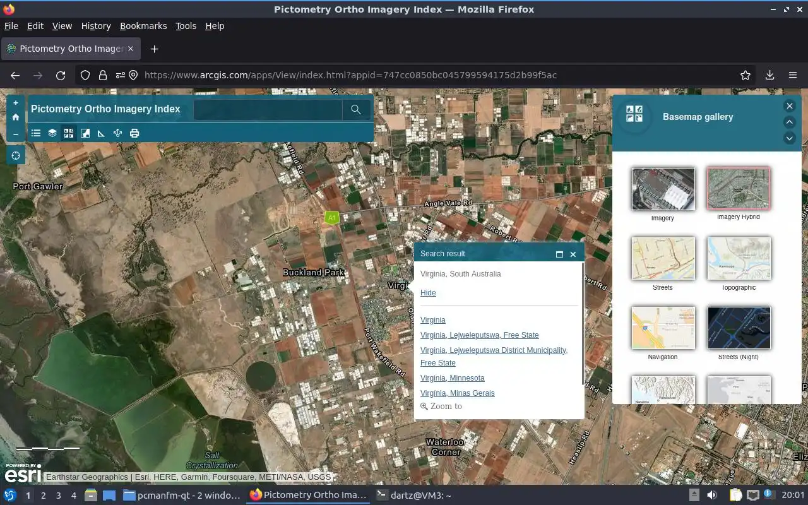Switch to workspace 3 in taskbar

point(59,496)
